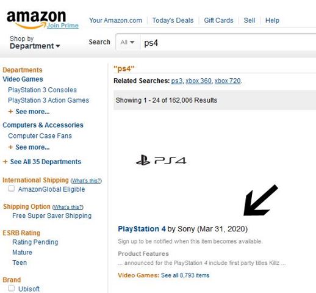Check the Ubisoft brand checkbox

(x=12, y=288)
